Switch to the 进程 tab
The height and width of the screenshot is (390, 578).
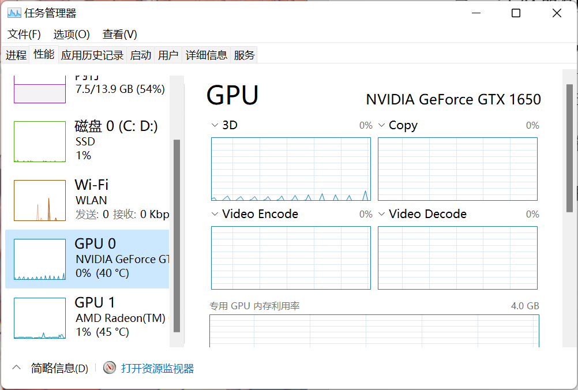coord(16,55)
